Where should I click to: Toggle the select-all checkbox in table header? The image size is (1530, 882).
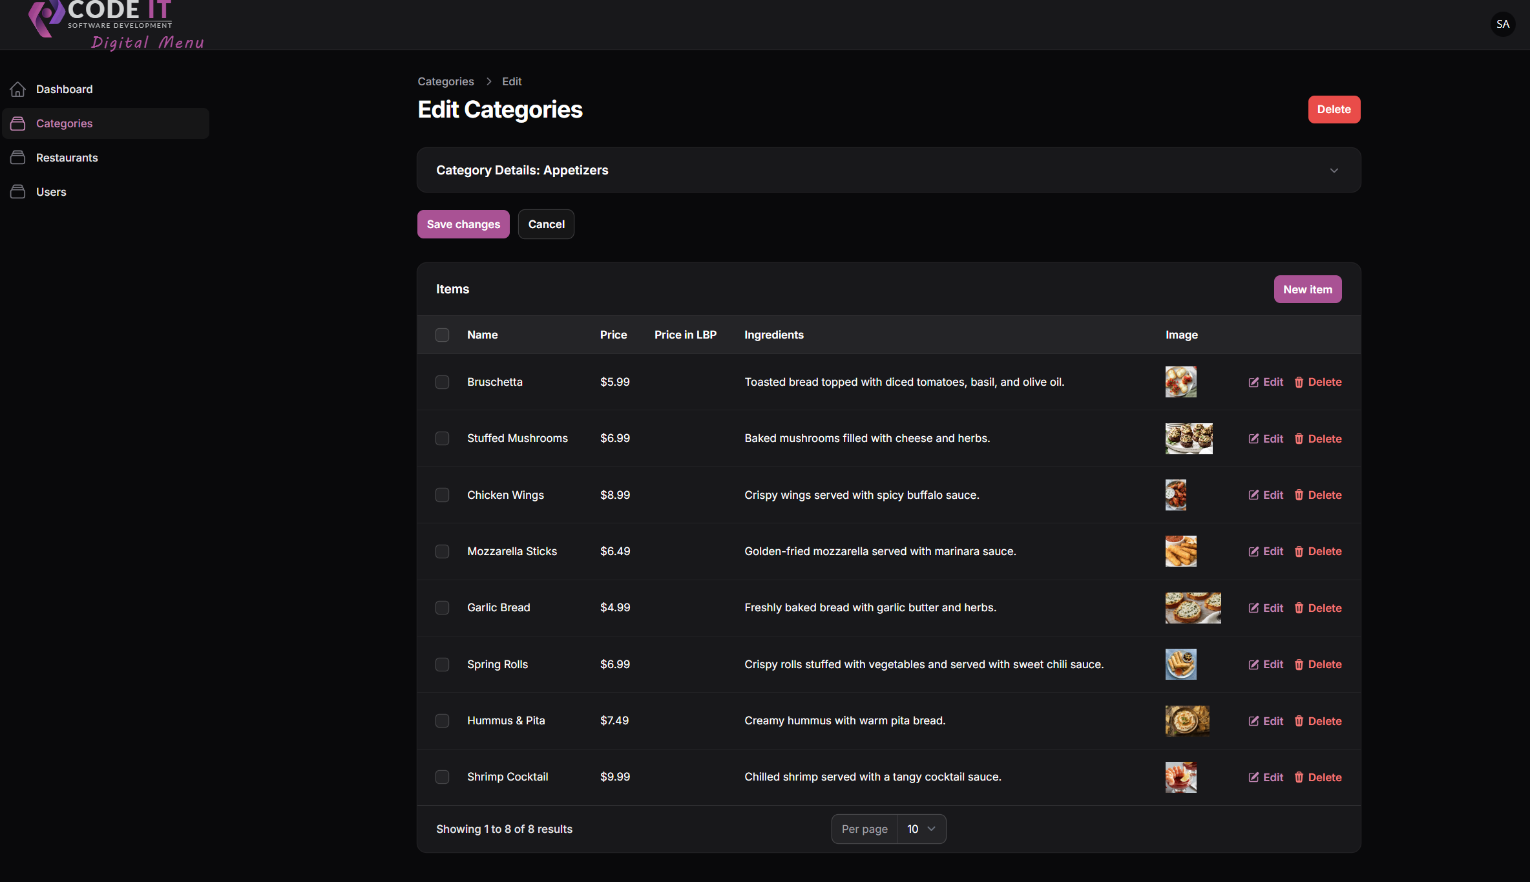442,335
